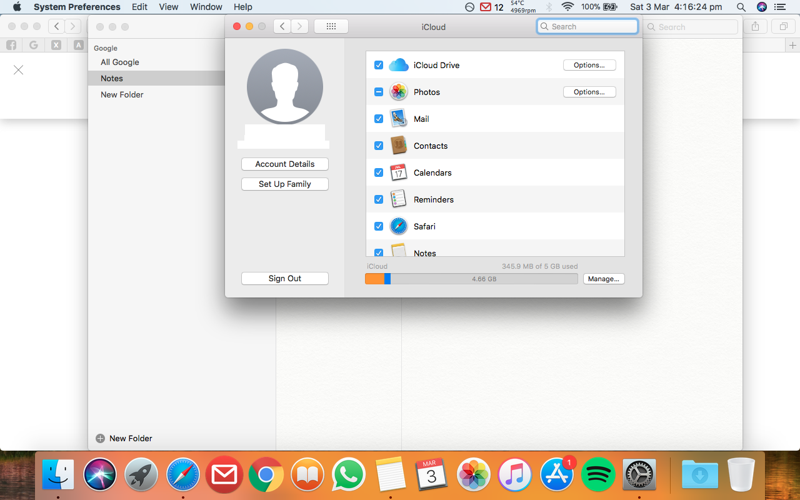Open iCloud Drive Options
This screenshot has height=500, width=800.
tap(589, 65)
